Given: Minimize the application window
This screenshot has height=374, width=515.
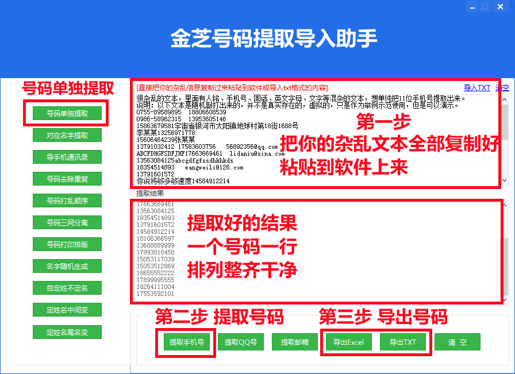Looking at the screenshot, I should tap(472, 6).
